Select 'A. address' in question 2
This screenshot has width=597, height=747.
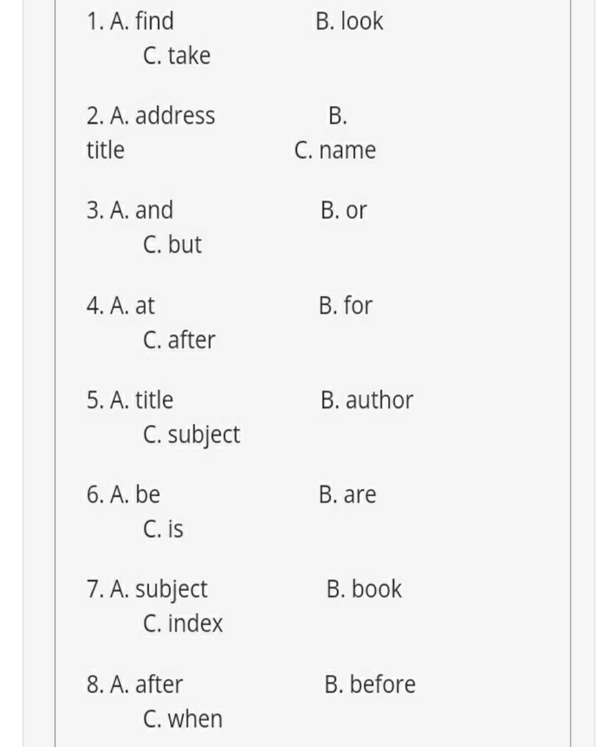(x=162, y=116)
